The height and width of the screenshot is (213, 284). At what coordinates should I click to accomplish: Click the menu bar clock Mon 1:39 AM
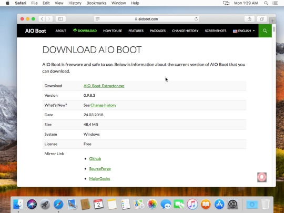coord(246,3)
